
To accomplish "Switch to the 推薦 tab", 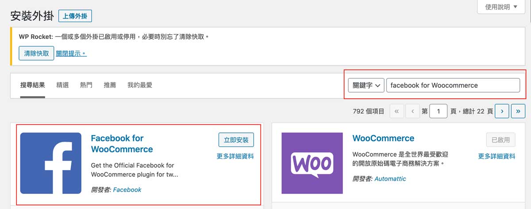I will pos(110,85).
